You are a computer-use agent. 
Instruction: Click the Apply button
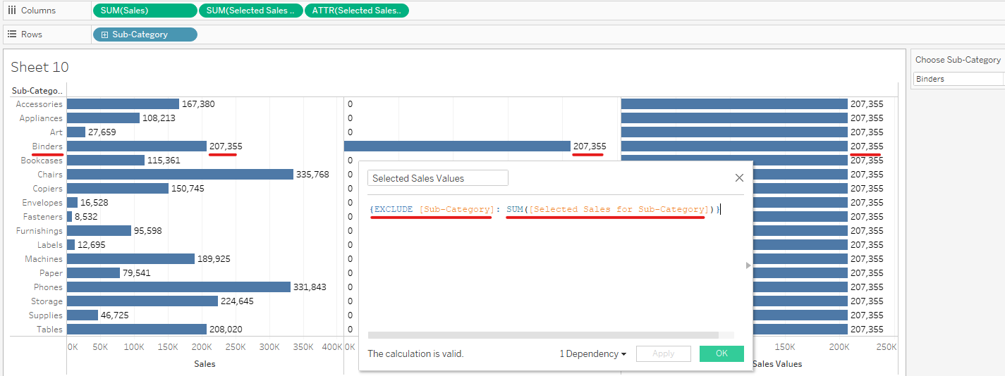point(663,353)
